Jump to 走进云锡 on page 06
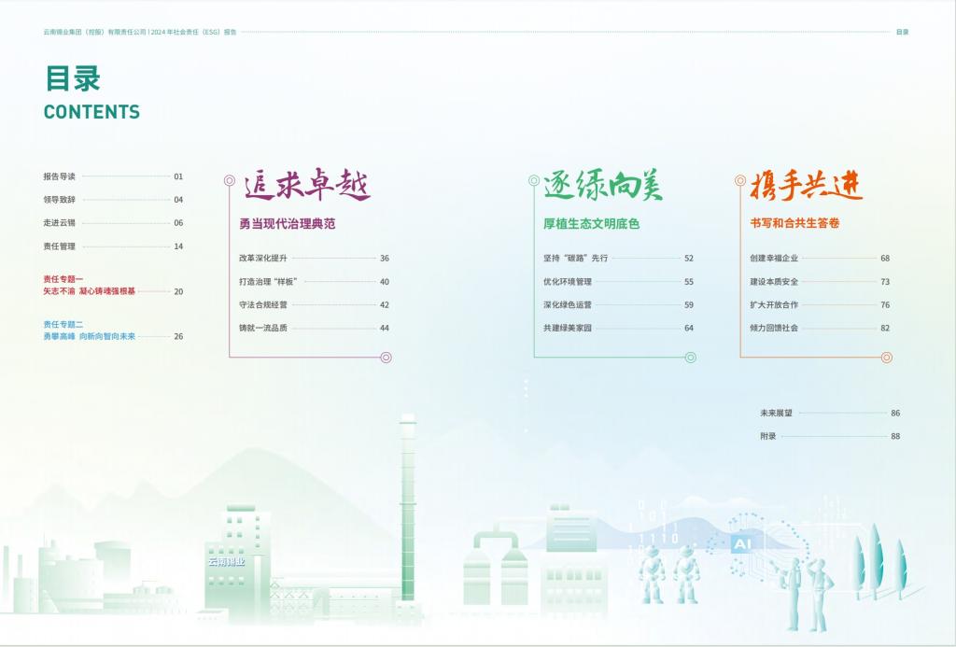The image size is (956, 647). (59, 223)
